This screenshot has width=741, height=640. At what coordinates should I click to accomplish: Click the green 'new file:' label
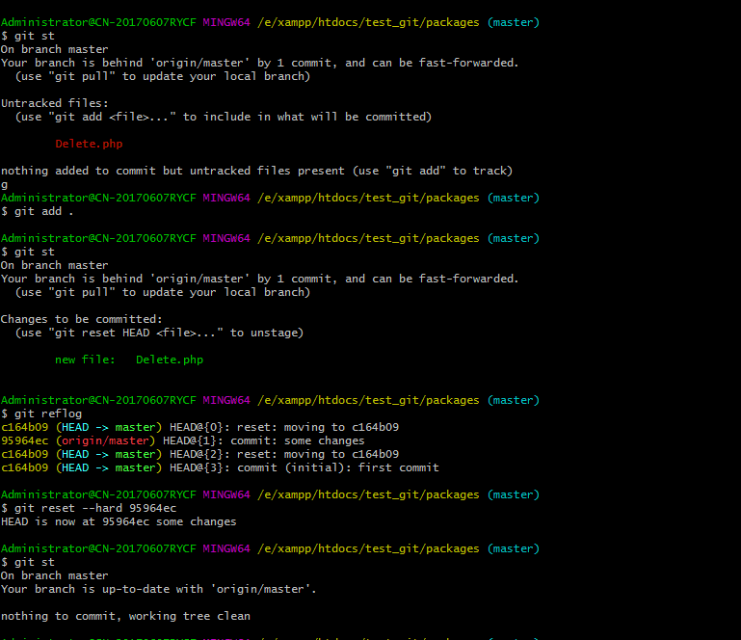tap(85, 360)
